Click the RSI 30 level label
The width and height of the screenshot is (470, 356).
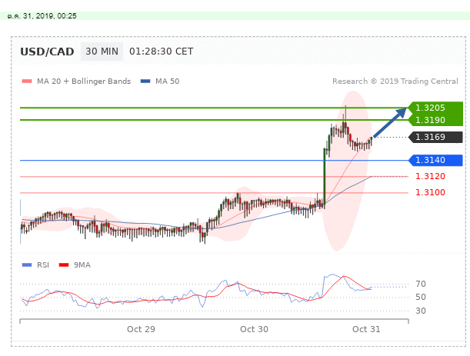421,311
